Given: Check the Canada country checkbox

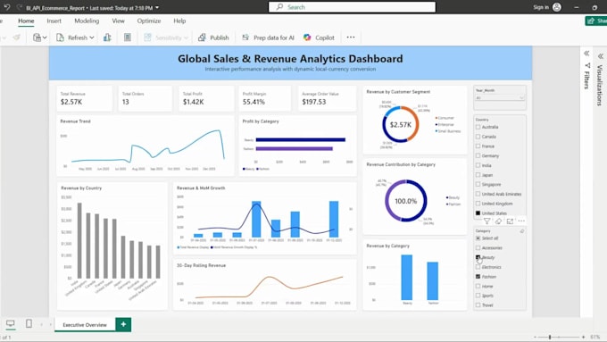Looking at the screenshot, I should coord(478,137).
